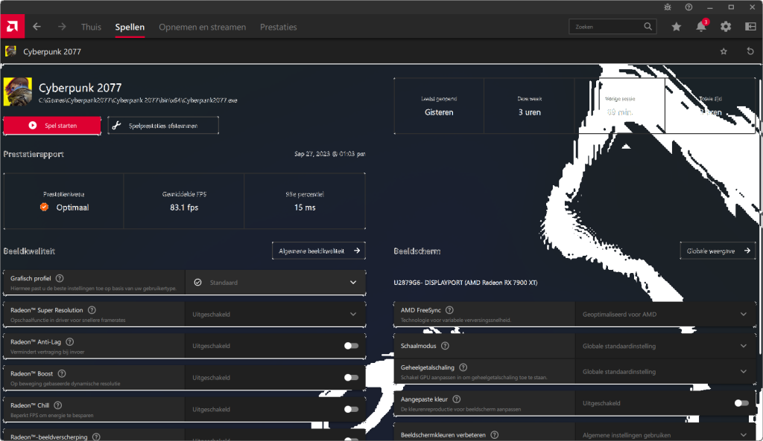
Task: Enable Radeon Anti-Lag toggle
Action: (351, 346)
